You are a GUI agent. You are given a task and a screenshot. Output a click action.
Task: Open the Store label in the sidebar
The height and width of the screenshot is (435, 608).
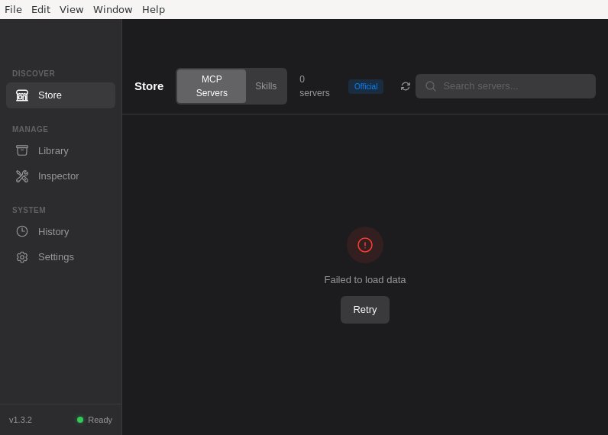(50, 95)
